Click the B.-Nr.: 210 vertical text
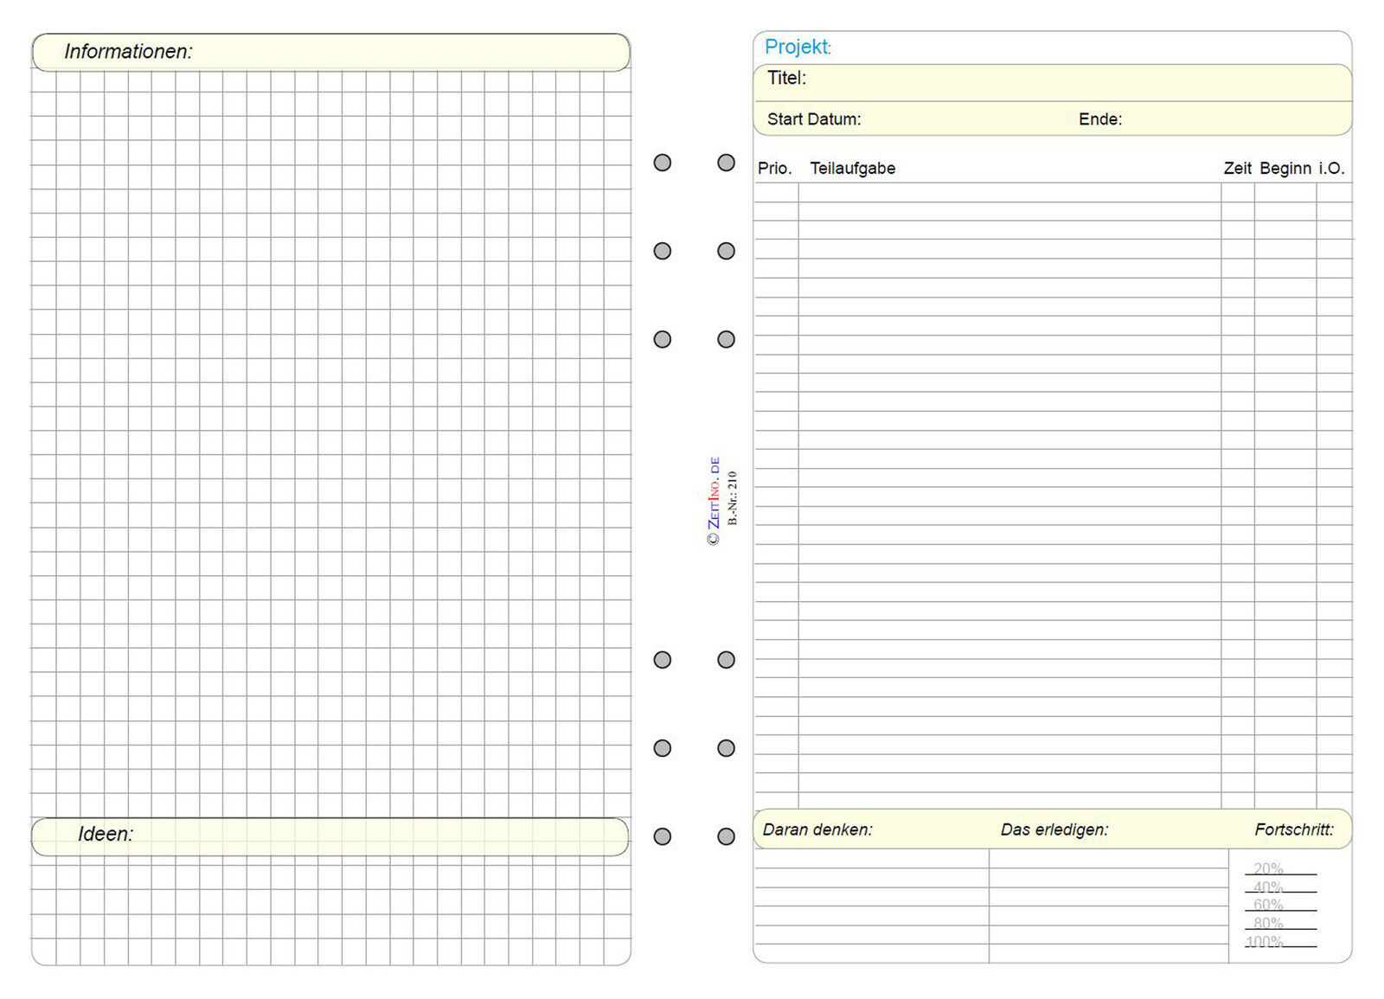This screenshot has width=1384, height=999. pyautogui.click(x=733, y=498)
